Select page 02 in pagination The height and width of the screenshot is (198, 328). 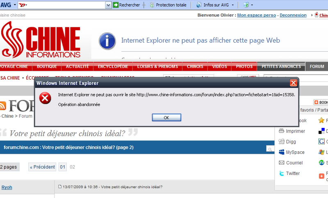(x=73, y=167)
